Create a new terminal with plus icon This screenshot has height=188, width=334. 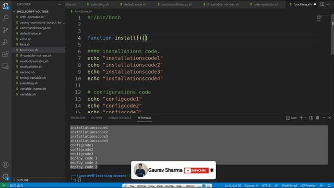(x=301, y=118)
